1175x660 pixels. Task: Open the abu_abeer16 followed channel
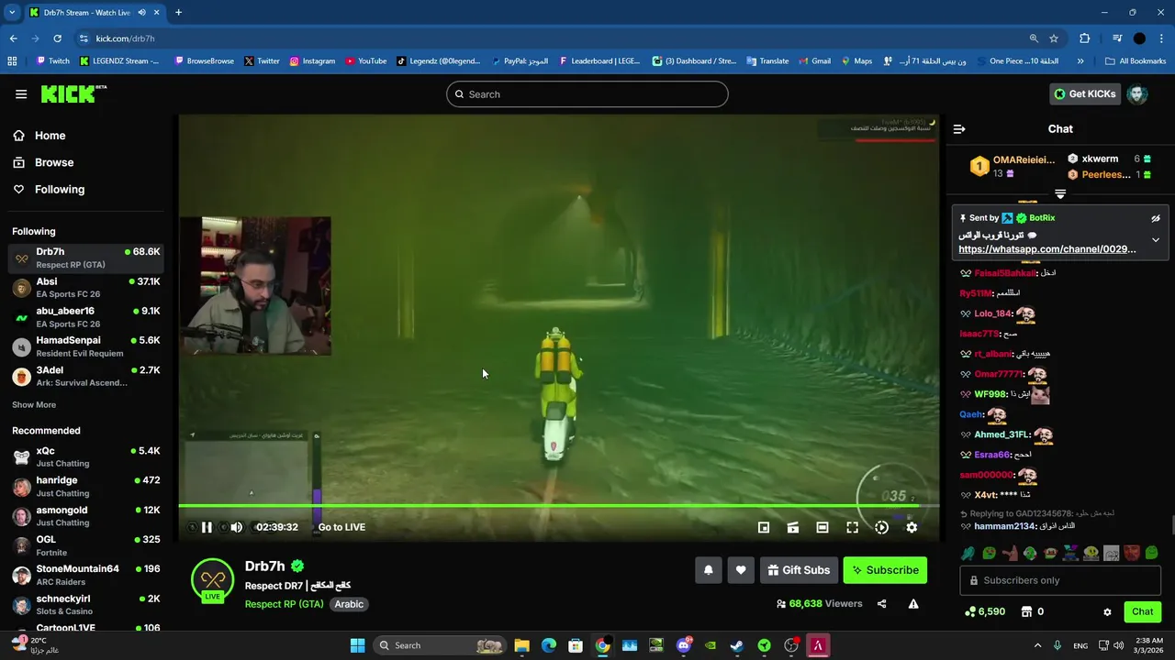pyautogui.click(x=87, y=317)
